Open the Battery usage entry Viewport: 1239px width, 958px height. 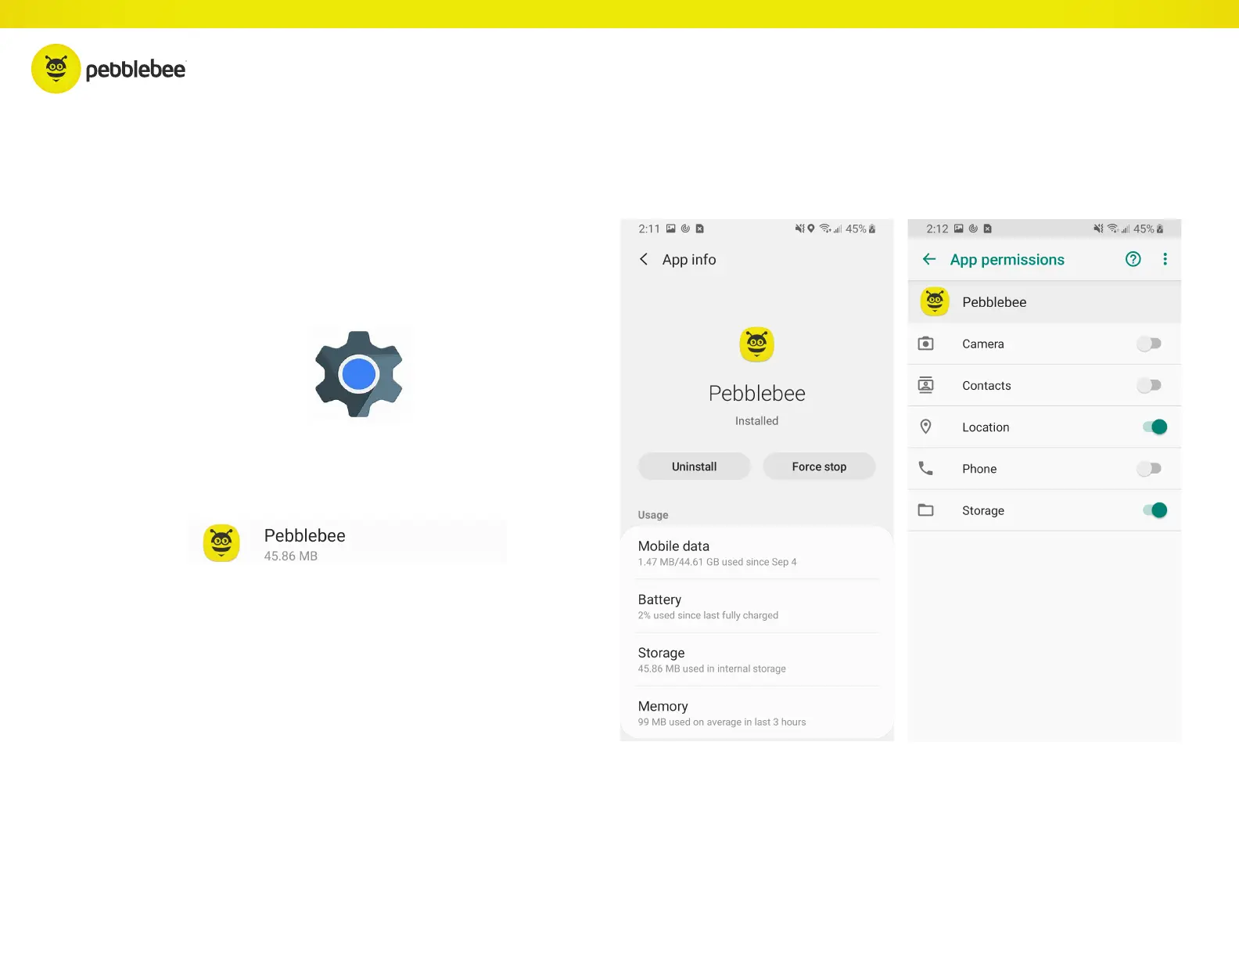click(x=757, y=607)
